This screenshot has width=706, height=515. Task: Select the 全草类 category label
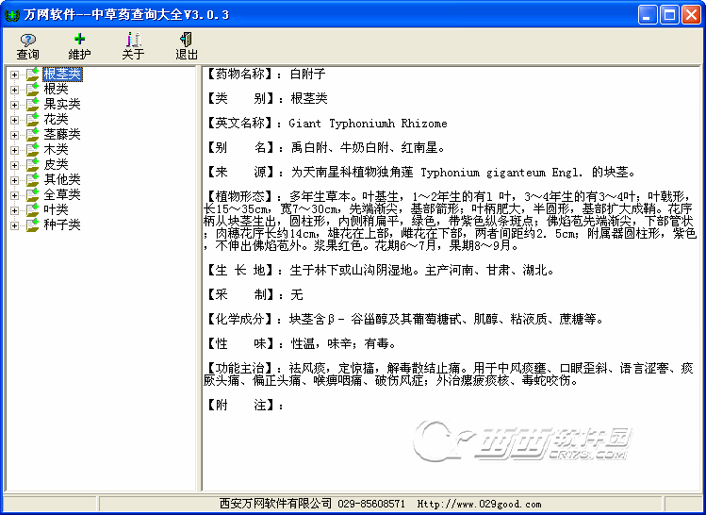[62, 195]
